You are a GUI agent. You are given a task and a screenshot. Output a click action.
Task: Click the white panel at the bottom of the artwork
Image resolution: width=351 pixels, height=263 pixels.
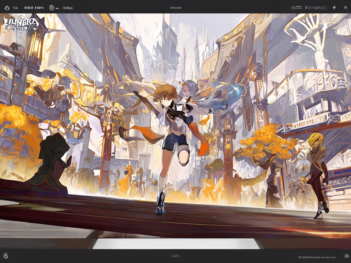click(175, 243)
